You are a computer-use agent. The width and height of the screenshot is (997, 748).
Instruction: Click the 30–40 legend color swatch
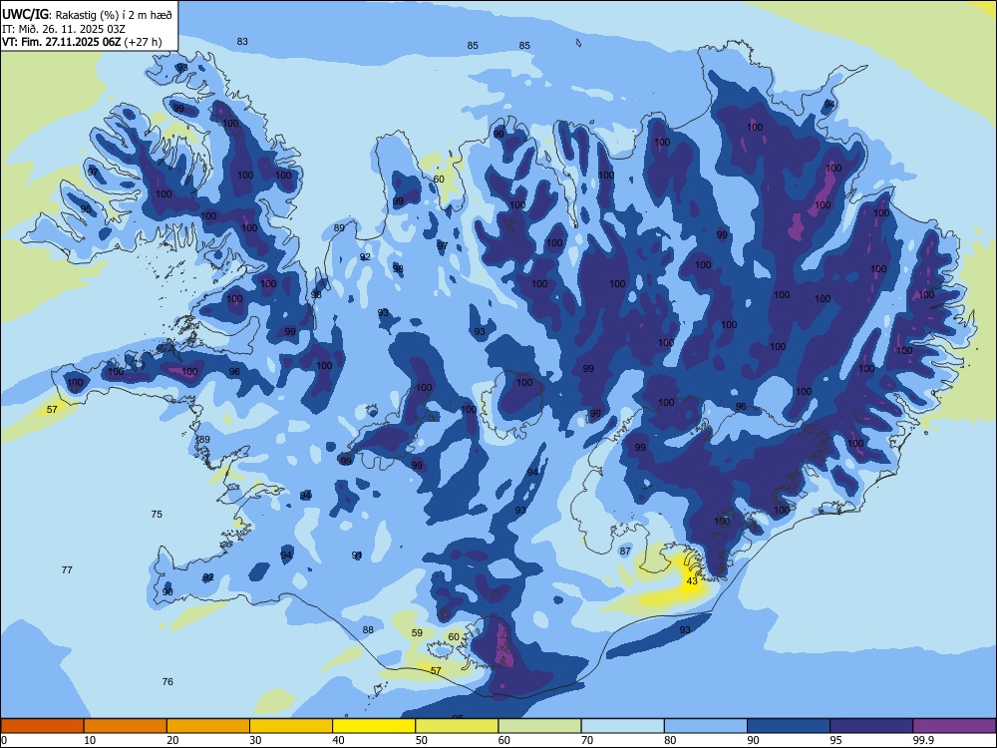291,726
